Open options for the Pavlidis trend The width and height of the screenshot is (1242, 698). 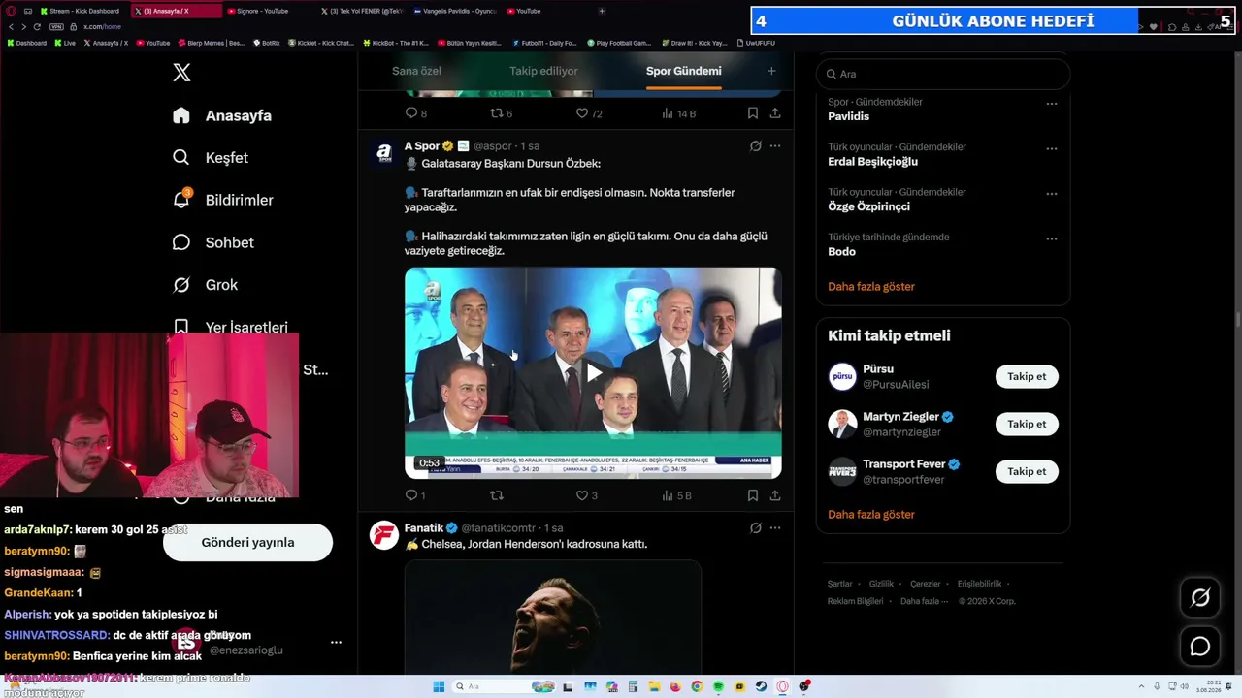(1052, 104)
